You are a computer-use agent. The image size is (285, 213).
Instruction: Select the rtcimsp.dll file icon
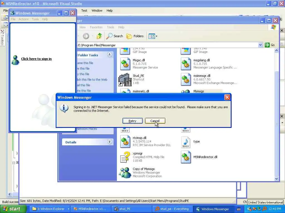125,141
